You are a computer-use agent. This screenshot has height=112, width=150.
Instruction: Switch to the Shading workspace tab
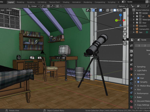pyautogui.click(x=66, y=2)
